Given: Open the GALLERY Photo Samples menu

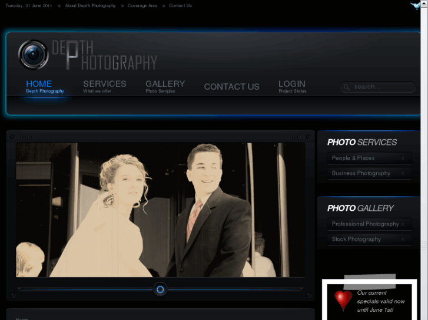Looking at the screenshot, I should (x=165, y=86).
